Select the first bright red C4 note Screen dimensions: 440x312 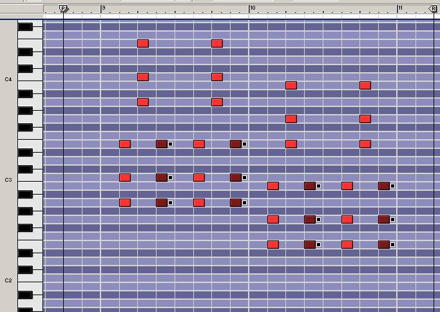(x=143, y=77)
